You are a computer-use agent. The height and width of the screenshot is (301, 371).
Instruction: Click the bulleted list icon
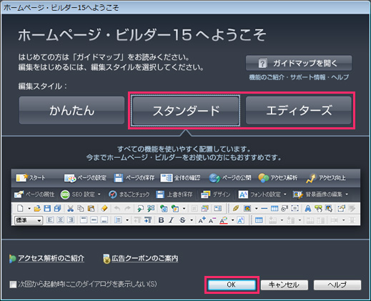pyautogui.click(x=118, y=220)
